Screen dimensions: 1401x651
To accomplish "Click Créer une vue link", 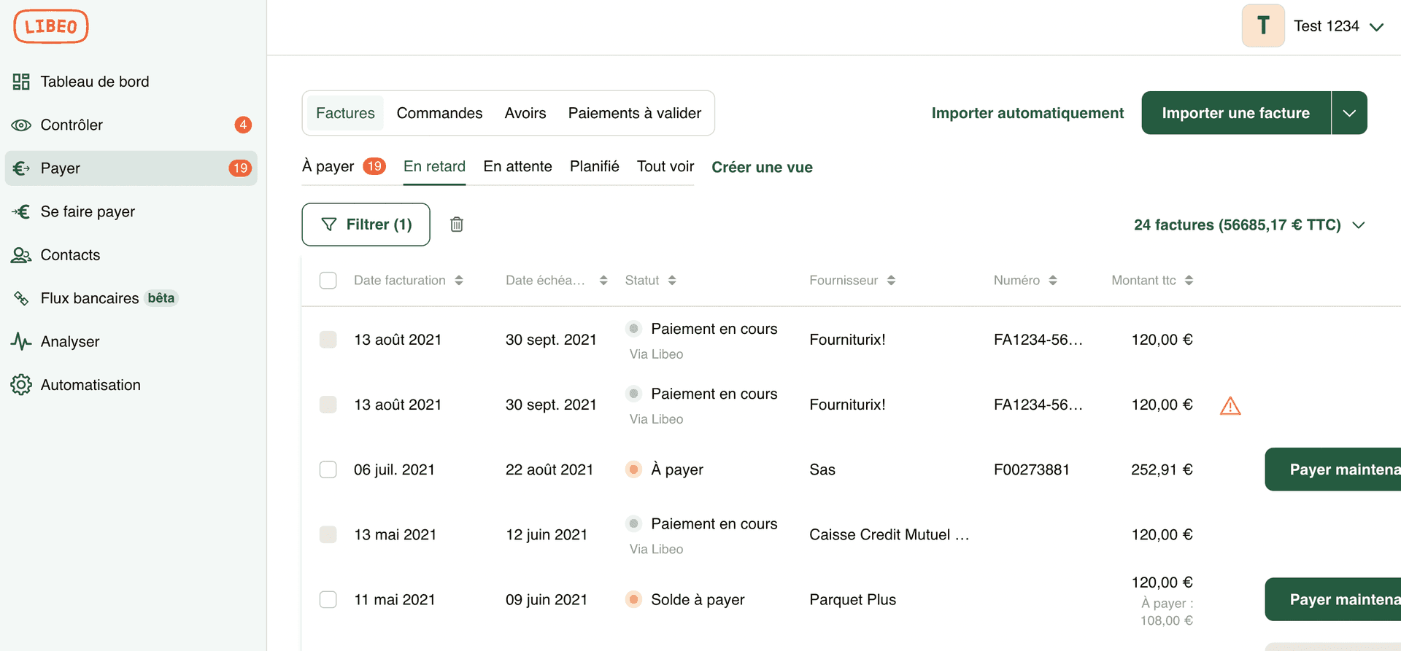I will coord(762,167).
